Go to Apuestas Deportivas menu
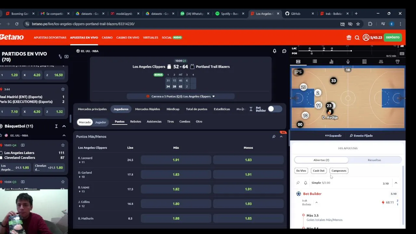Viewport: 416px width, 234px height. pyautogui.click(x=50, y=37)
